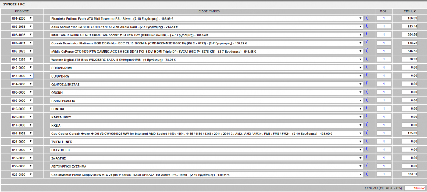Expand the ΚΑΡΤΑ ΗΧΟΥ product dropdown
Screen dimensions: 427x192
click(x=206, y=117)
